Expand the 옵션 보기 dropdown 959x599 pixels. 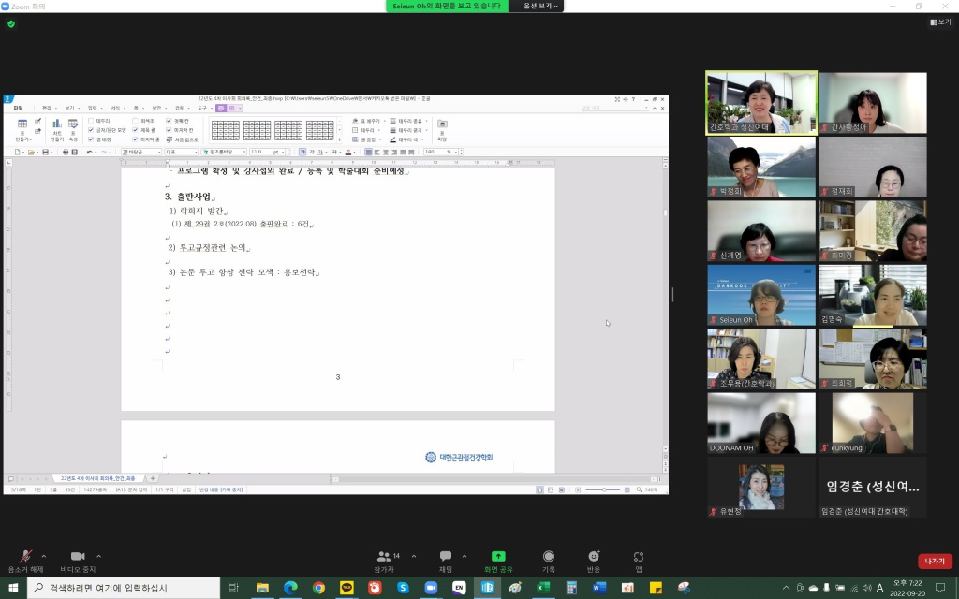coord(541,7)
